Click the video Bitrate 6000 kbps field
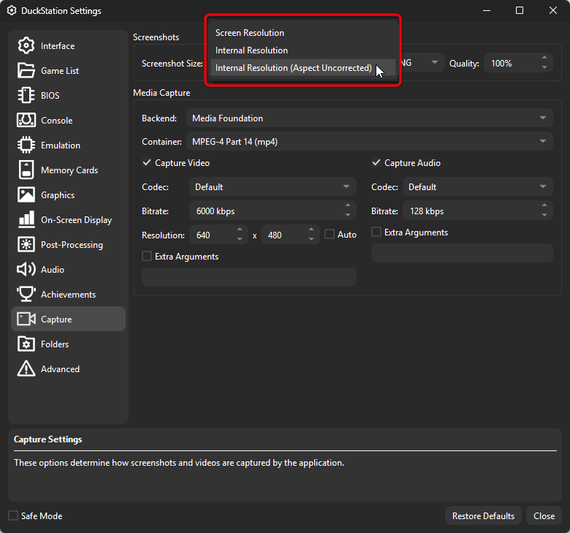This screenshot has width=570, height=533. pos(267,211)
